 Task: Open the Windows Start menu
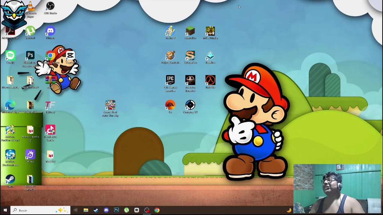tap(5, 210)
